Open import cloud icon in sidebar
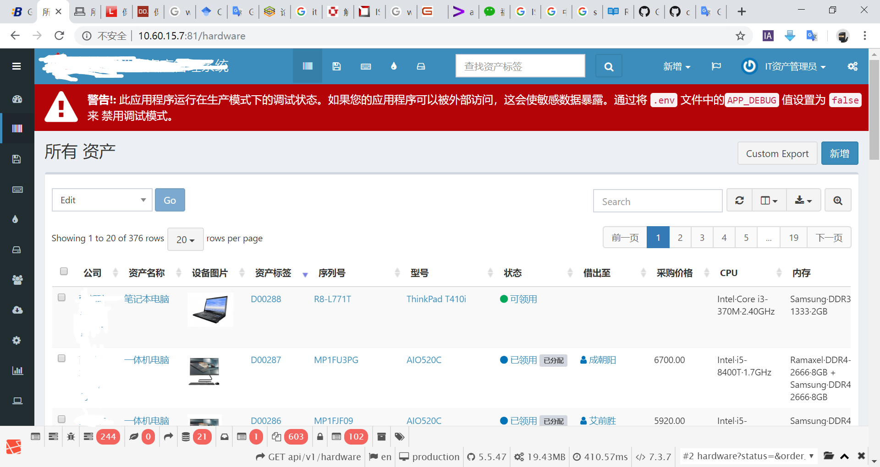Image resolution: width=880 pixels, height=467 pixels. pyautogui.click(x=17, y=310)
